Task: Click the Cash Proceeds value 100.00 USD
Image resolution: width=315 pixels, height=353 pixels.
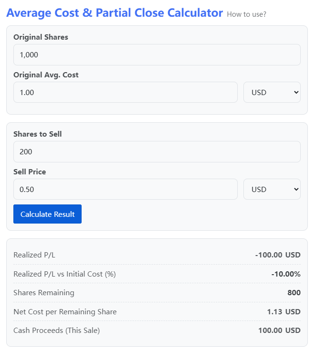Action: click(x=279, y=331)
